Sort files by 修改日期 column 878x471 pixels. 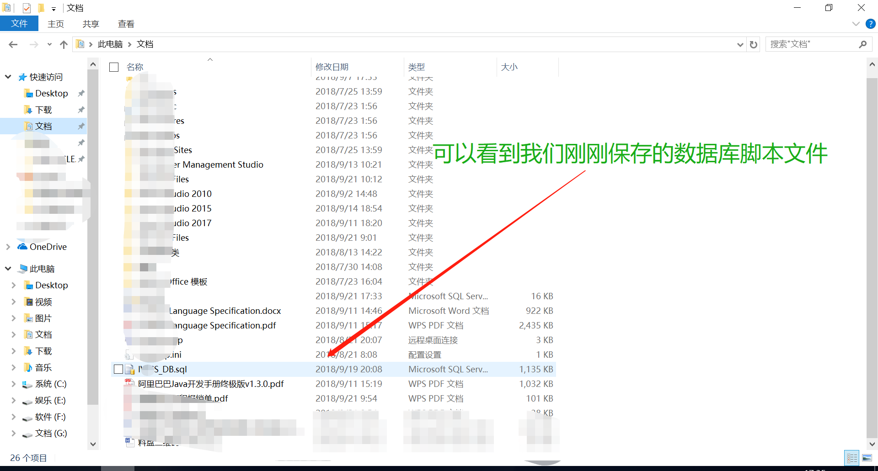(x=332, y=67)
